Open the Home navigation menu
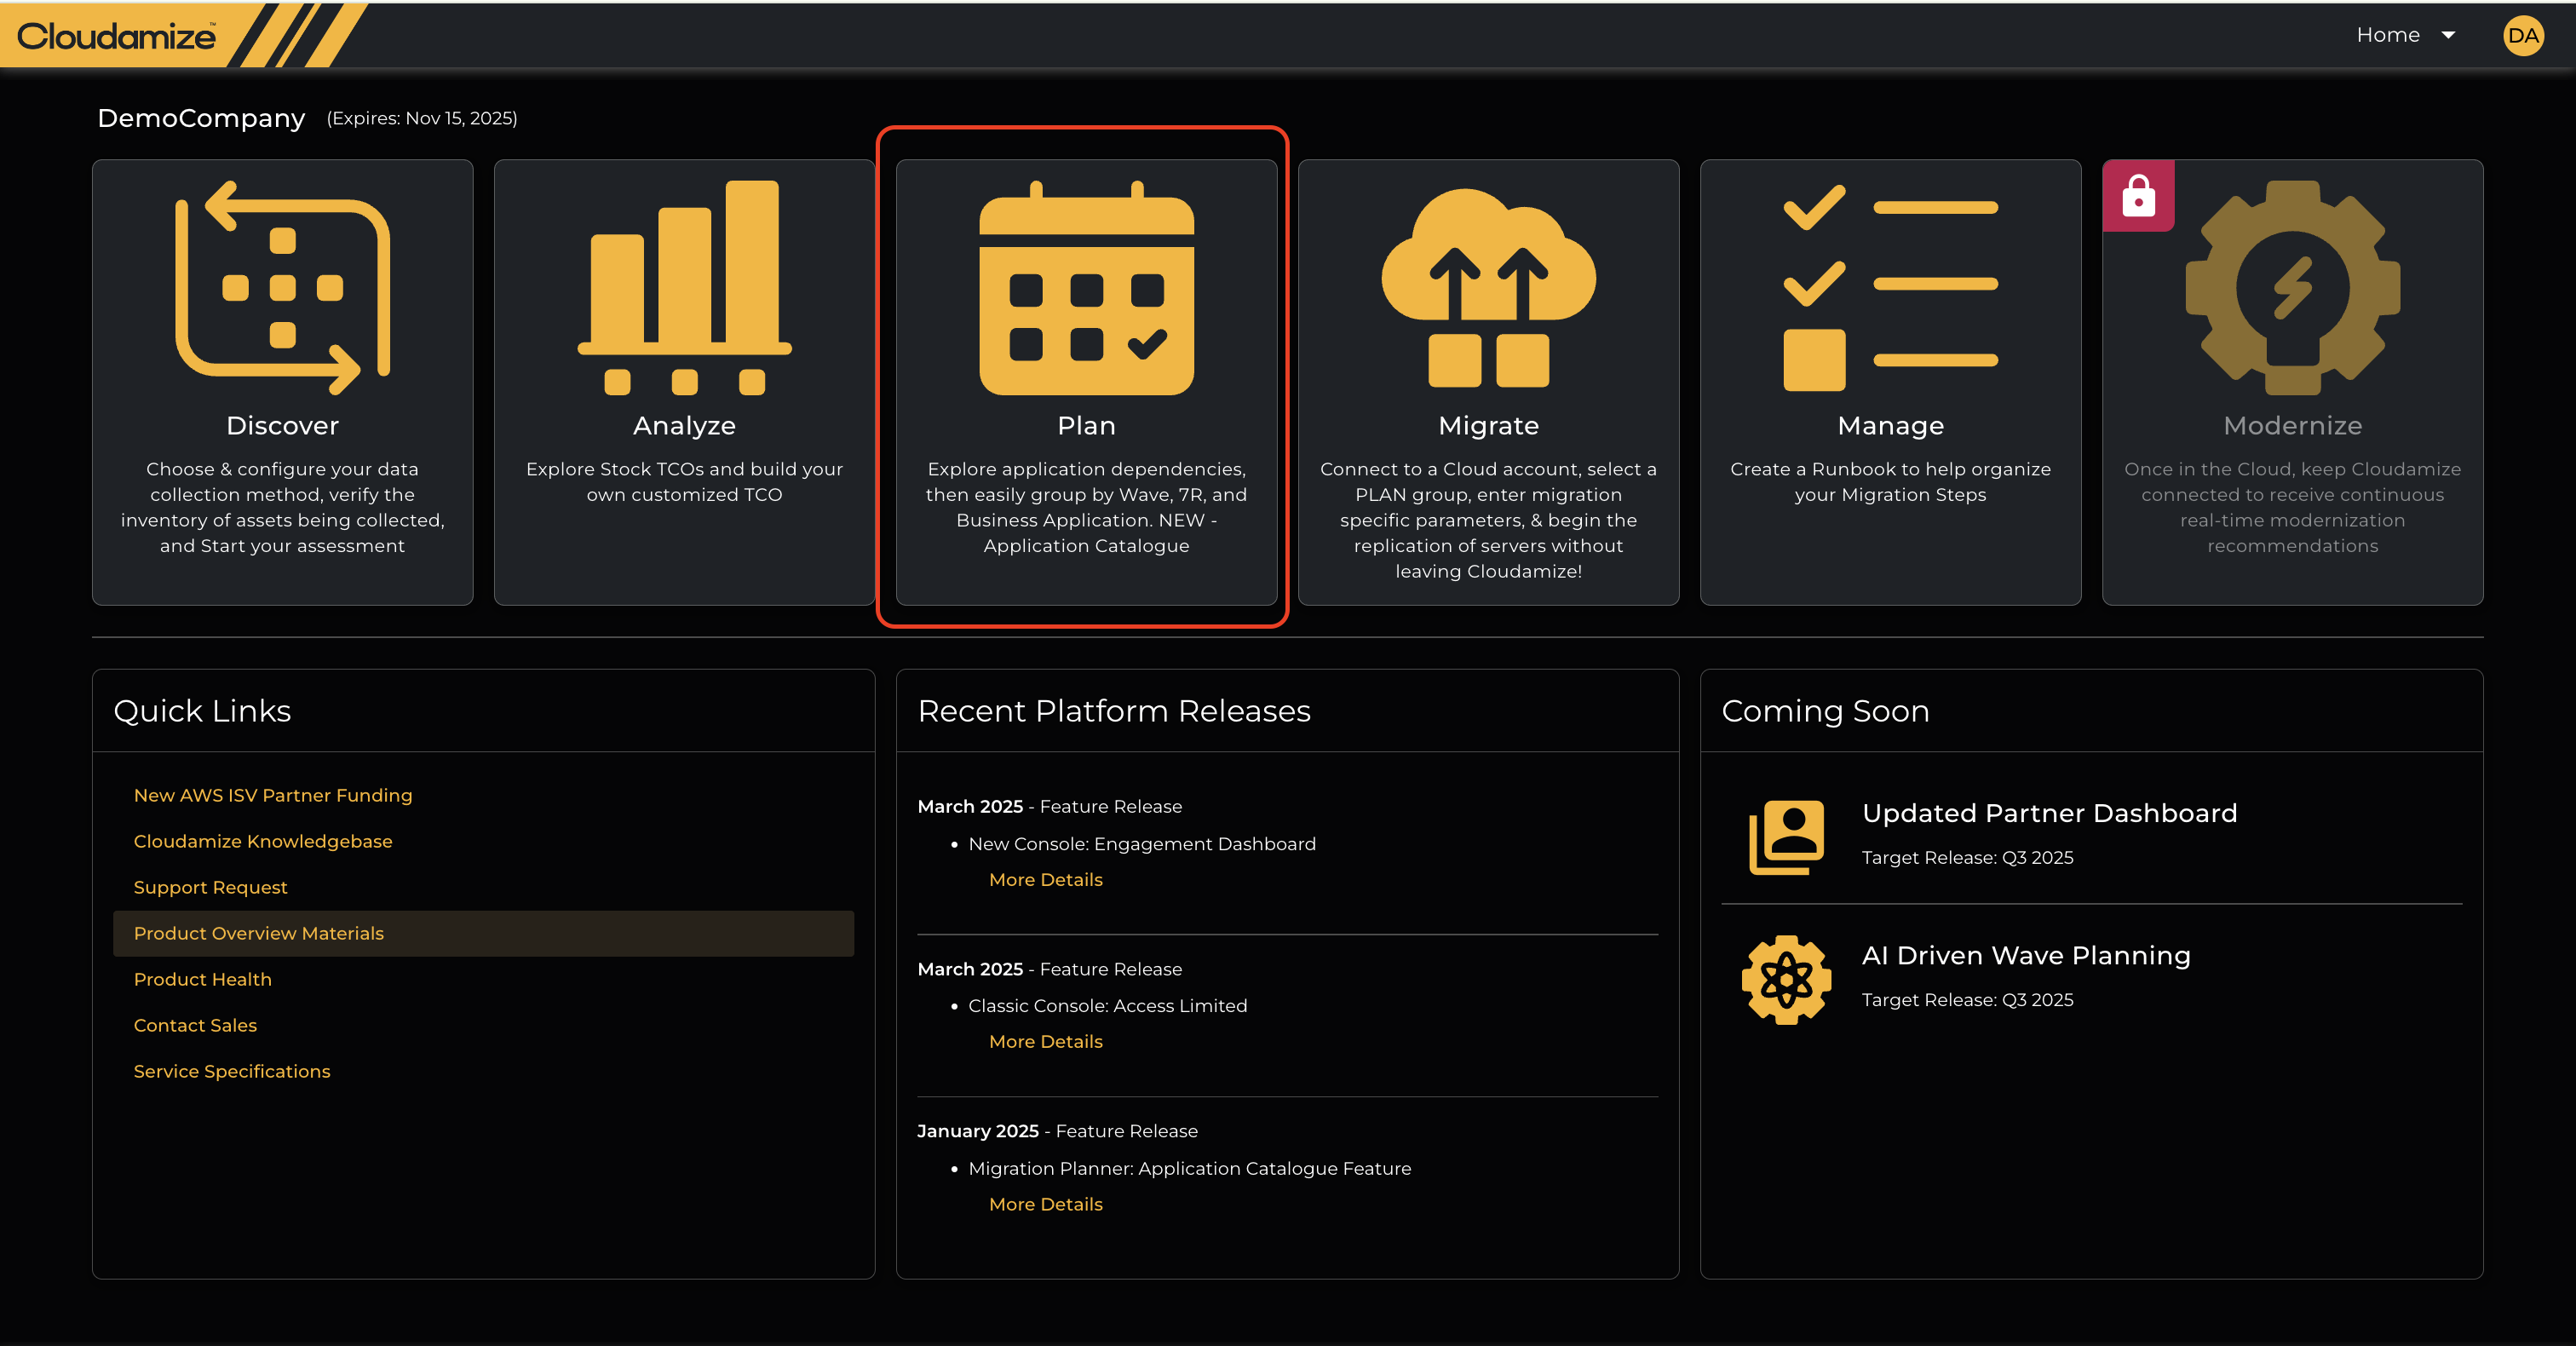 coord(2388,36)
